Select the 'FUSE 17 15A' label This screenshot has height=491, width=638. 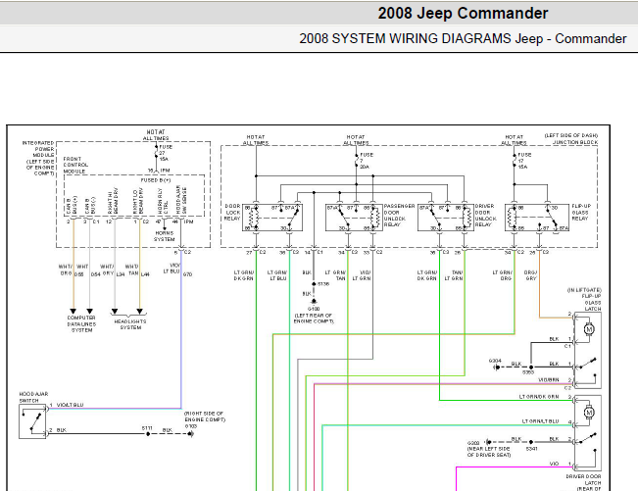pyautogui.click(x=524, y=161)
